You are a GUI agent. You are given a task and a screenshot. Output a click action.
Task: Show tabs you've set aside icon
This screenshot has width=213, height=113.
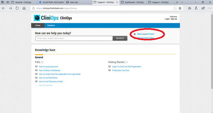pos(2,2)
